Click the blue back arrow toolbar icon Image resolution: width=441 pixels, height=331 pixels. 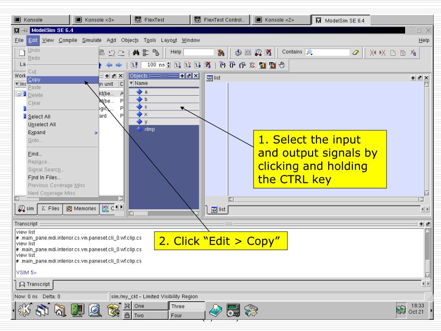pyautogui.click(x=109, y=65)
